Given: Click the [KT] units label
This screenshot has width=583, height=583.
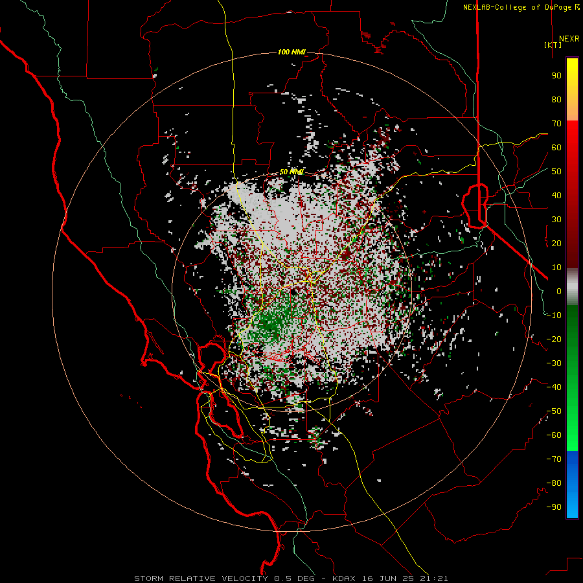Looking at the screenshot, I should (x=553, y=45).
